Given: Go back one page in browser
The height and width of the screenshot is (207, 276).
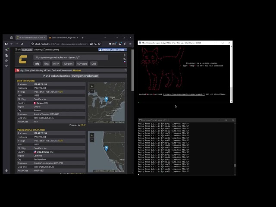Looking at the screenshot, I should tap(12, 44).
